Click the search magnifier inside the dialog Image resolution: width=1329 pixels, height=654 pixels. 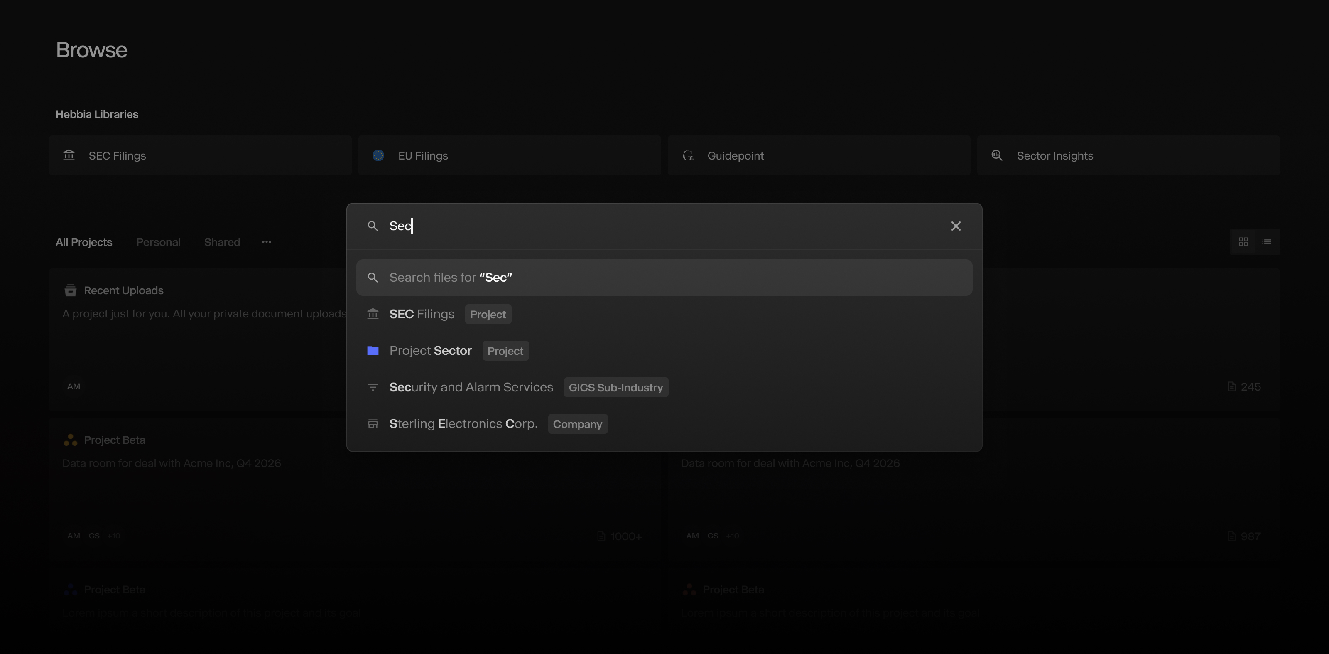373,226
